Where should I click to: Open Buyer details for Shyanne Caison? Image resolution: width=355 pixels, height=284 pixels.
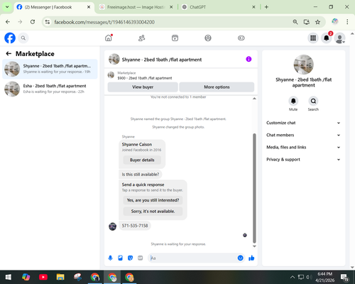point(142,160)
